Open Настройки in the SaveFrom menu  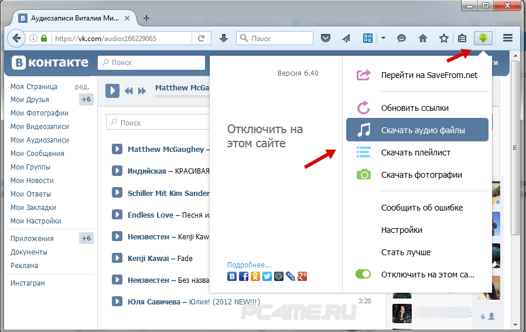(401, 230)
